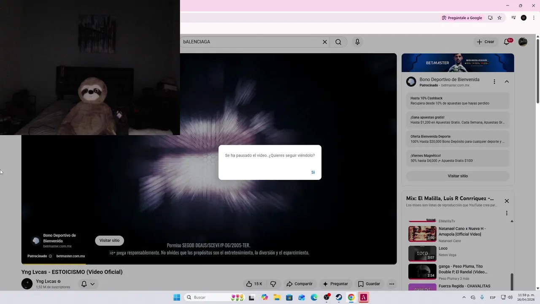Click the Preguntar button

pos(335,284)
